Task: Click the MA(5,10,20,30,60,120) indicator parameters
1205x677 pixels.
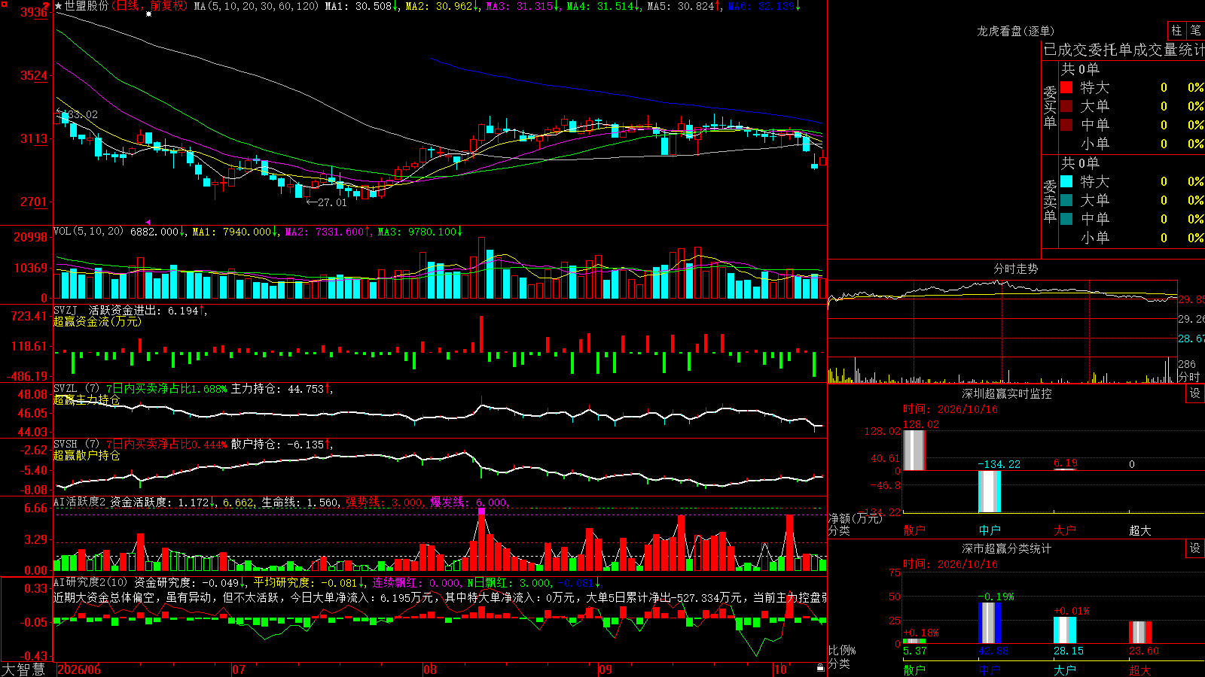Action: tap(257, 6)
